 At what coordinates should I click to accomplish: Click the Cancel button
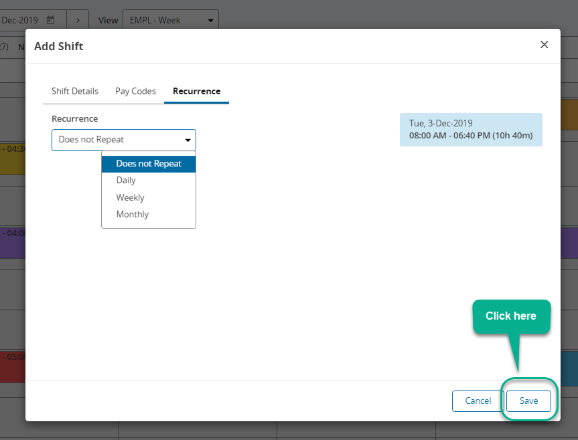(478, 401)
